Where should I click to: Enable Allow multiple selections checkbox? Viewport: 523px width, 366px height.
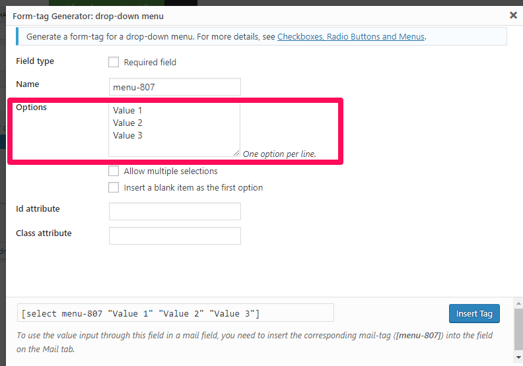click(114, 171)
